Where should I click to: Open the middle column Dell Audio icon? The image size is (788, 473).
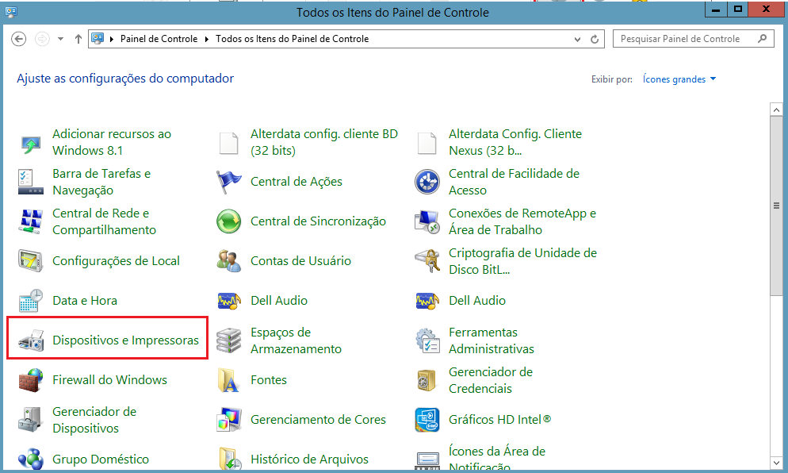228,301
